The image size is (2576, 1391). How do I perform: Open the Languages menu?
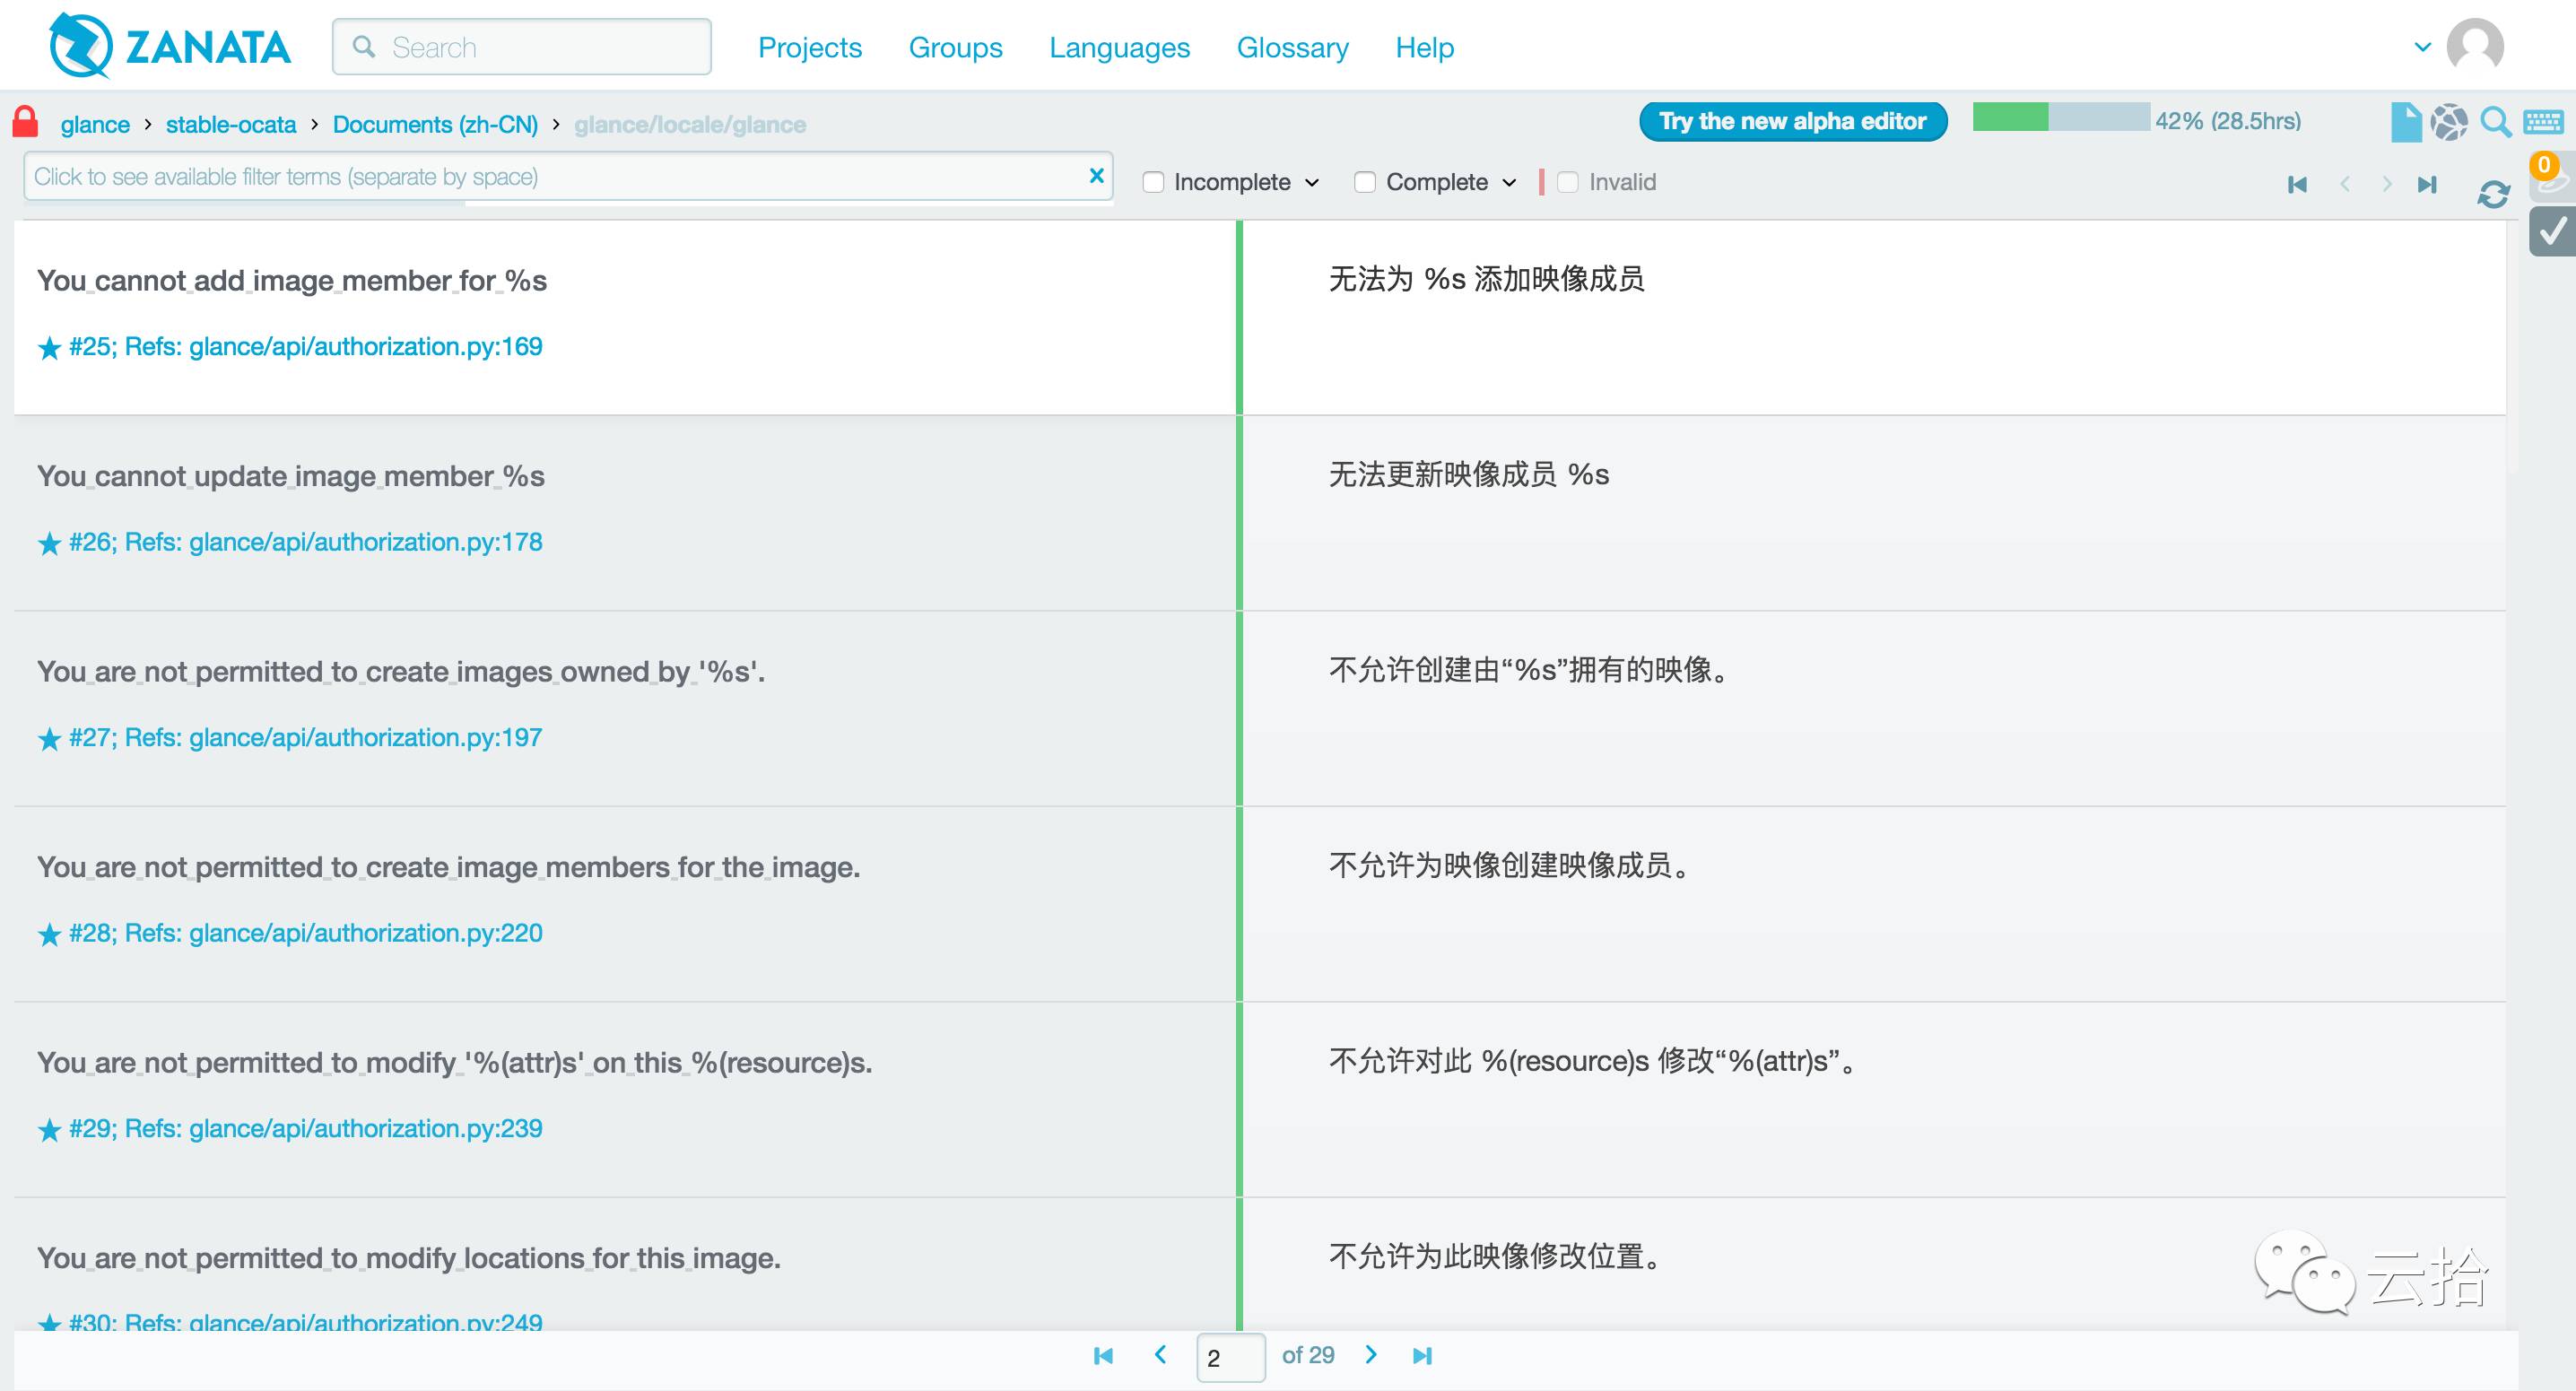1119,47
